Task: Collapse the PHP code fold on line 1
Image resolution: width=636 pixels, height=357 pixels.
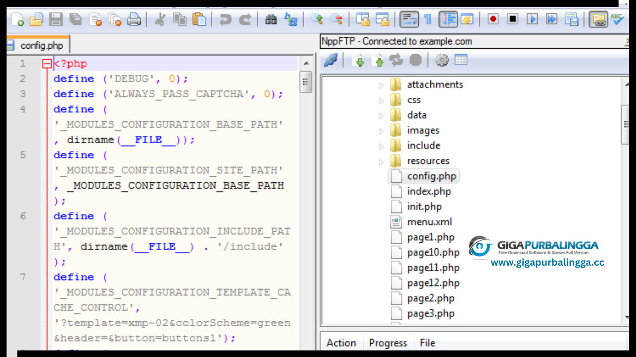Action: pyautogui.click(x=47, y=64)
